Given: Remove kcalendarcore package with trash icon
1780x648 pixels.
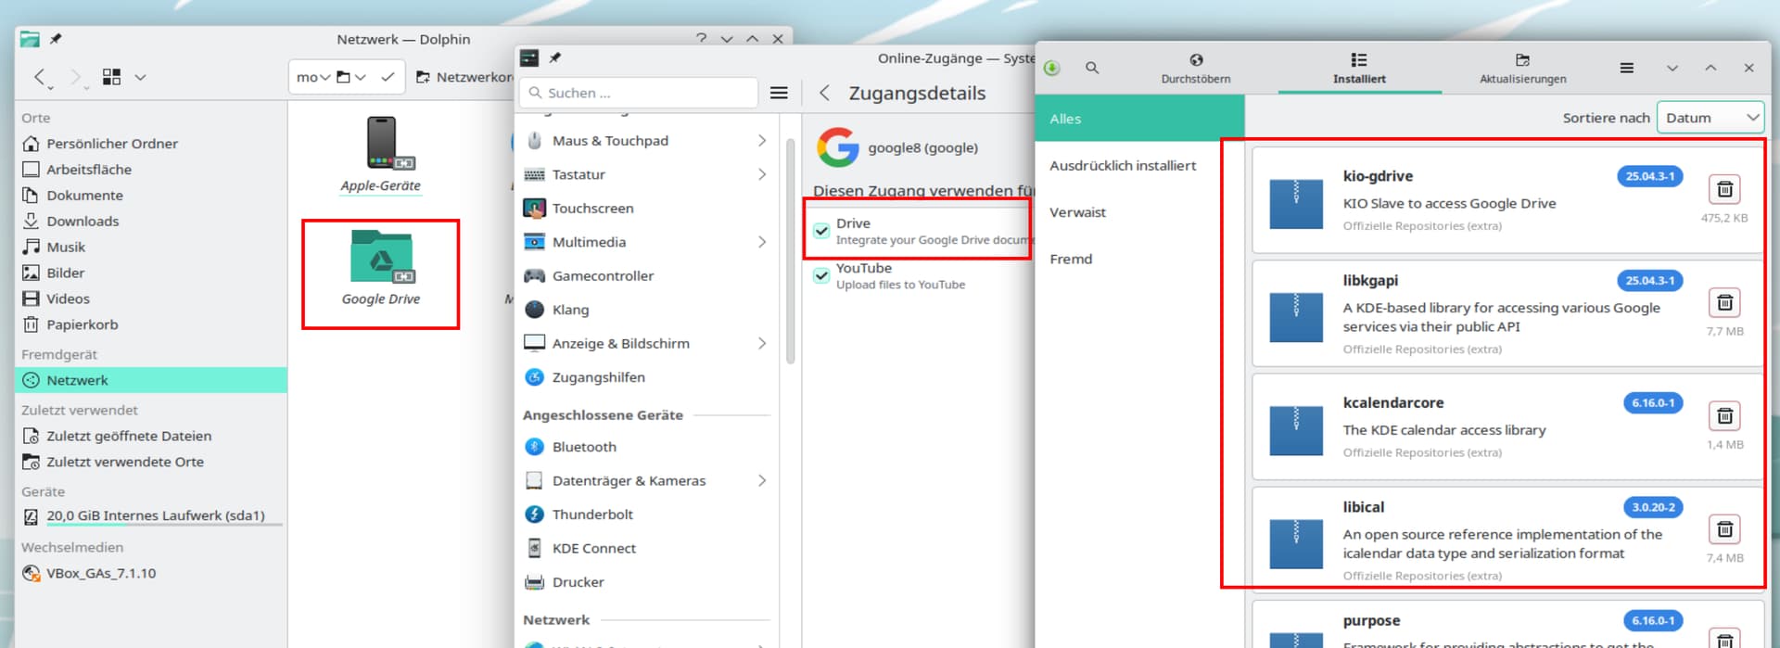Looking at the screenshot, I should point(1724,415).
